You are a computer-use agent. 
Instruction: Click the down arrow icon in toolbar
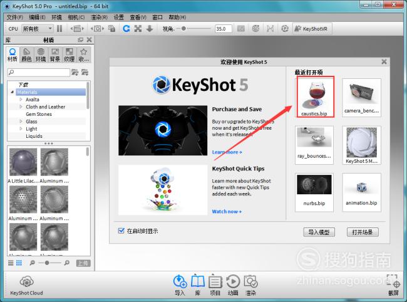150,28
